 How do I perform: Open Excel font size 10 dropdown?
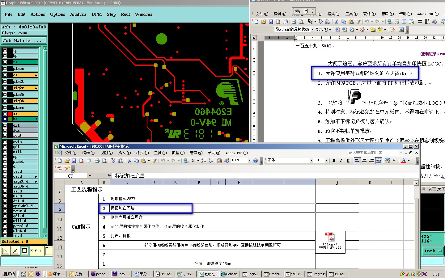coord(326,161)
